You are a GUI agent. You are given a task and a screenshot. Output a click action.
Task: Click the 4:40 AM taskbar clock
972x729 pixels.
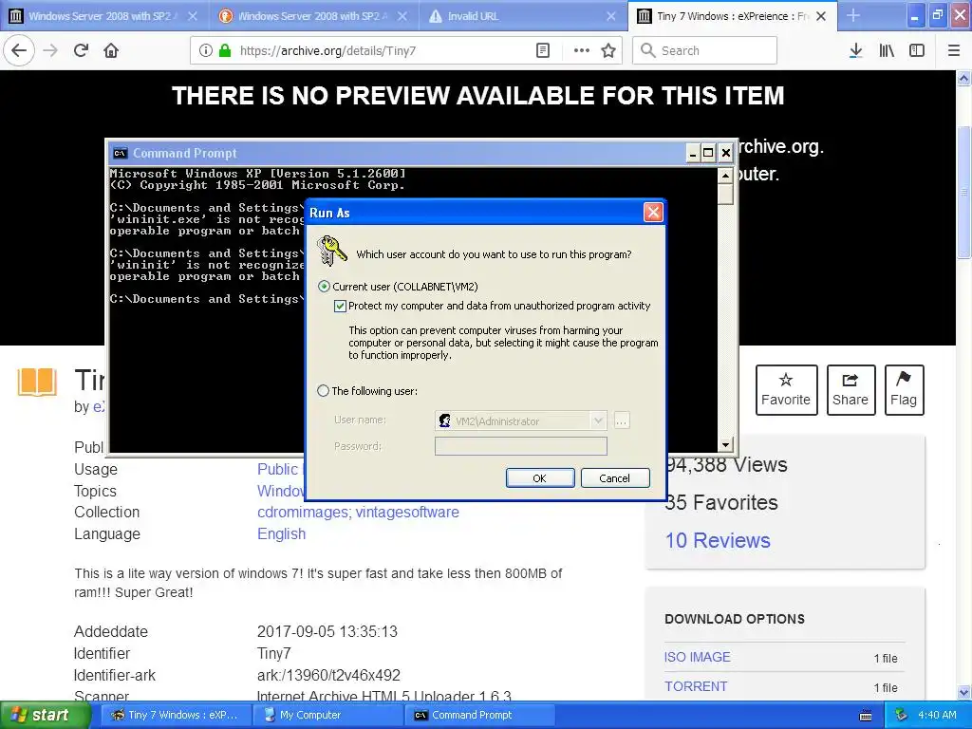tap(937, 715)
